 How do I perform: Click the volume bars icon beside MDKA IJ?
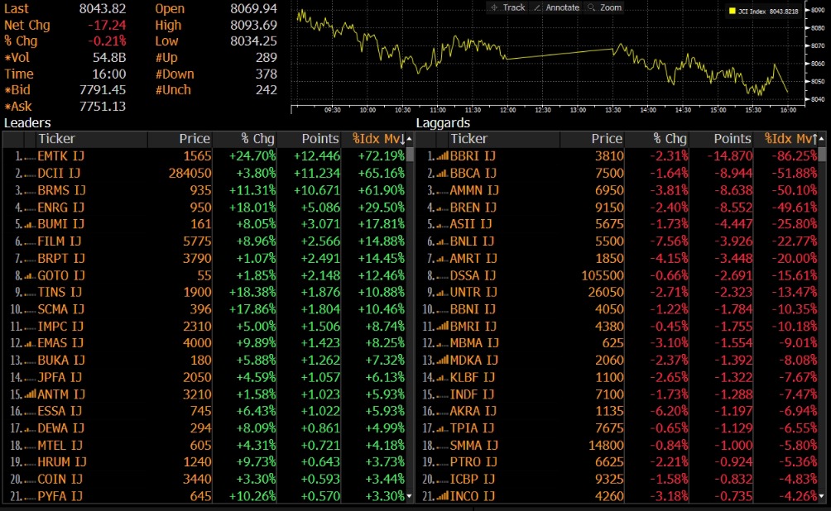[441, 361]
